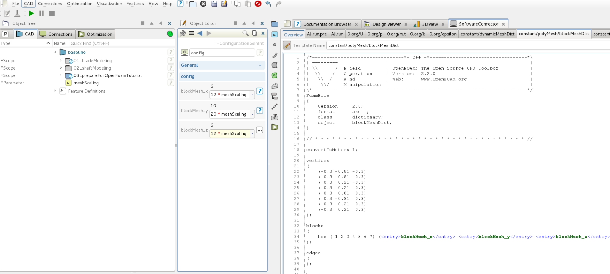Switch to the 3DView tab

pos(430,24)
